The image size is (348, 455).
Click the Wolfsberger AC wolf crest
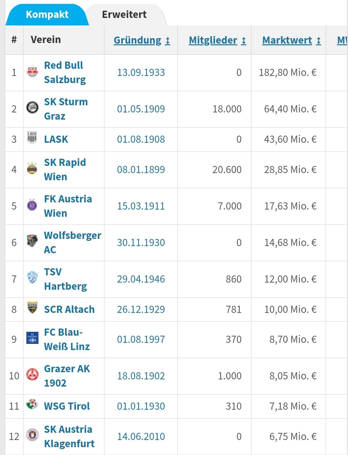click(32, 241)
